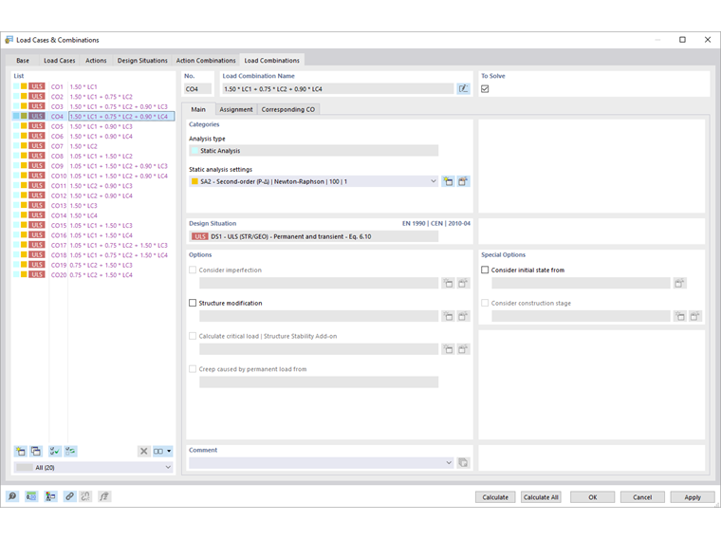This screenshot has height=540, width=721.
Task: Enable Consider imperfection checkbox
Action: pos(193,270)
